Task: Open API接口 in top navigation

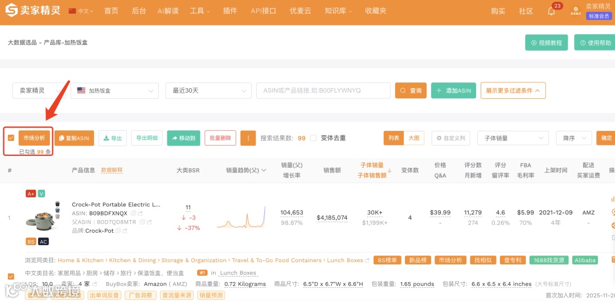Action: pyautogui.click(x=264, y=11)
